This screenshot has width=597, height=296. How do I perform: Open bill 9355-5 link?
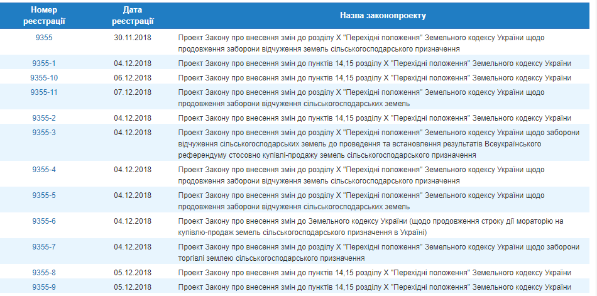coord(44,196)
